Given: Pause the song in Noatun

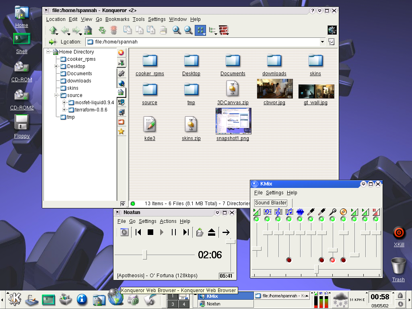Looking at the screenshot, I should pyautogui.click(x=174, y=232).
